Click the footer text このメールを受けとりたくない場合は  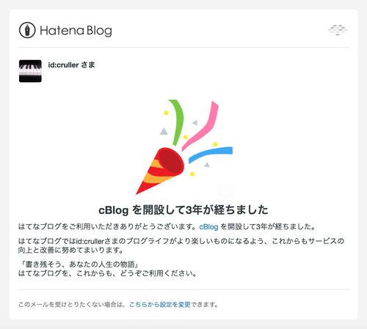[x=73, y=305]
